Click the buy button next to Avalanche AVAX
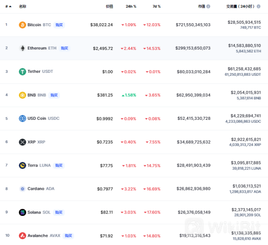The image size is (268, 245). 68,236
